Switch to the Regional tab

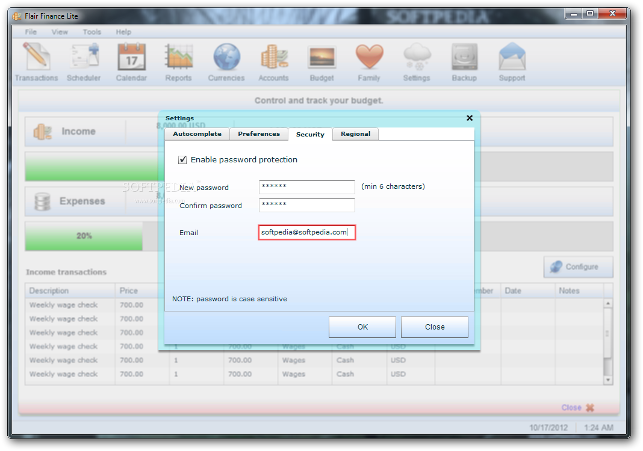[356, 134]
